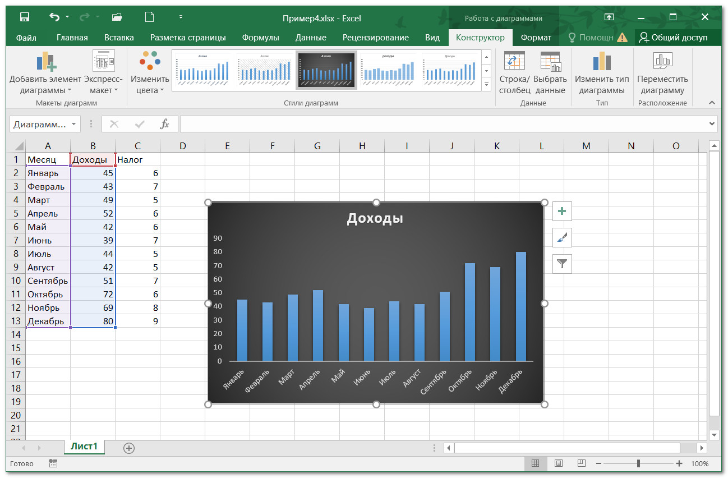Open the Chart Styles paintbrush button
Screen dimensions: 728x478
562,238
